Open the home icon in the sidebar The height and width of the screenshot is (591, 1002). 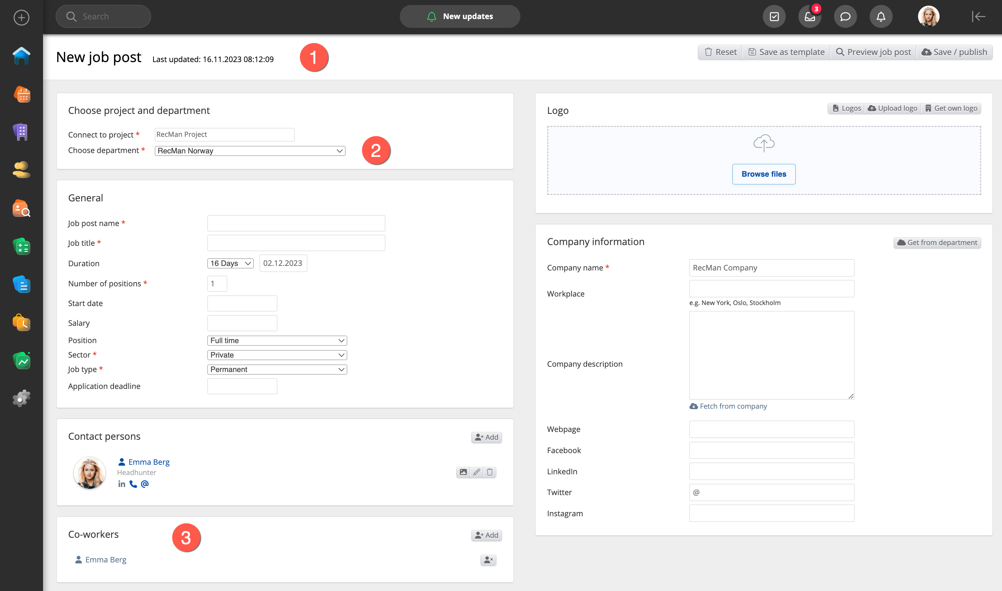[x=22, y=55]
